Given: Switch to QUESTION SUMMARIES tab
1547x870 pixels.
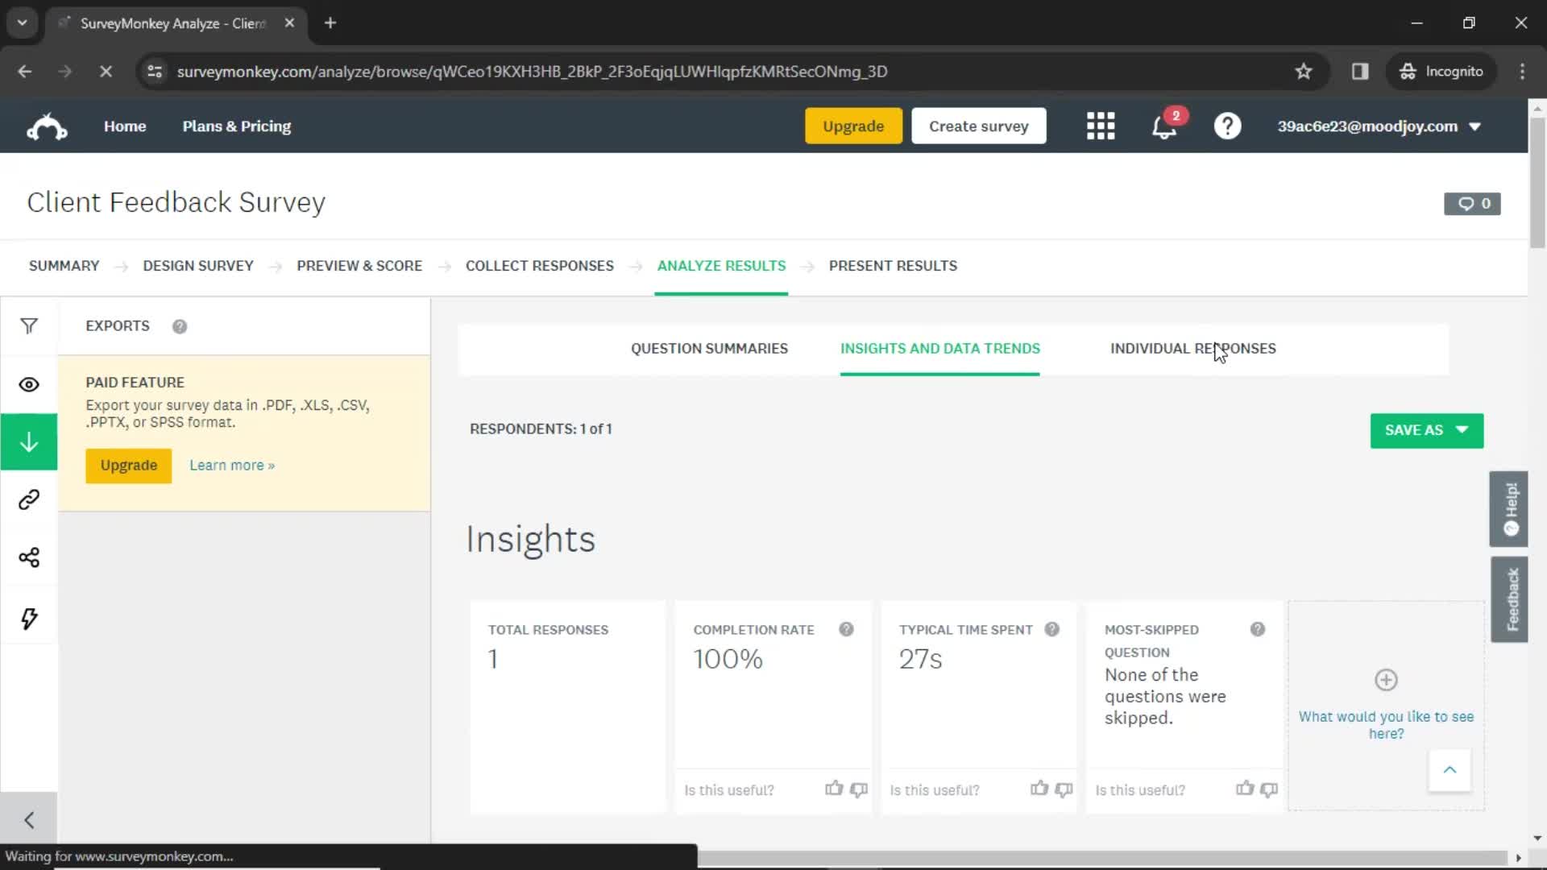Looking at the screenshot, I should click(709, 349).
